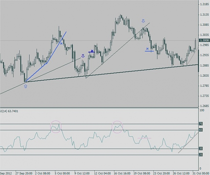This screenshot has height=175, width=210.
Task: Click the 1.2785 price axis label
Action: (204, 86)
